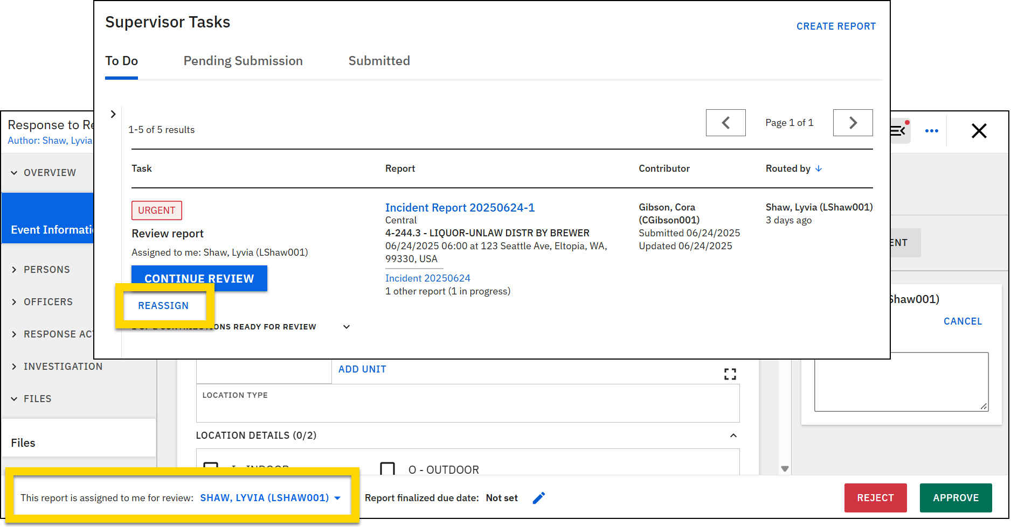Switch to the Pending Submission tab
Image resolution: width=1011 pixels, height=527 pixels.
[243, 61]
